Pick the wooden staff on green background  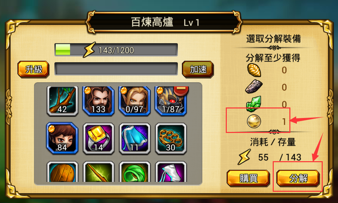click(x=99, y=172)
